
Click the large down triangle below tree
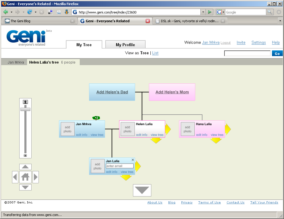(142, 190)
